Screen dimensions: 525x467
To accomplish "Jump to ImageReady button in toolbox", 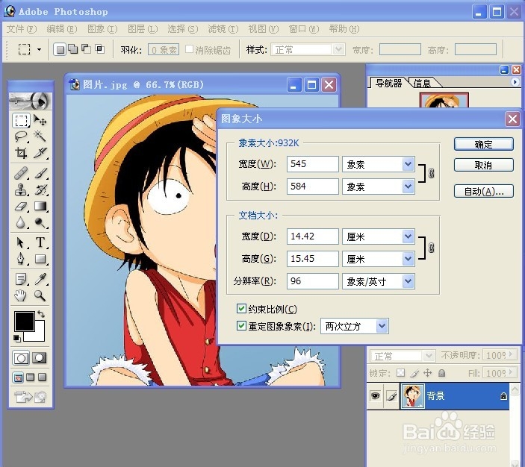I will (31, 397).
